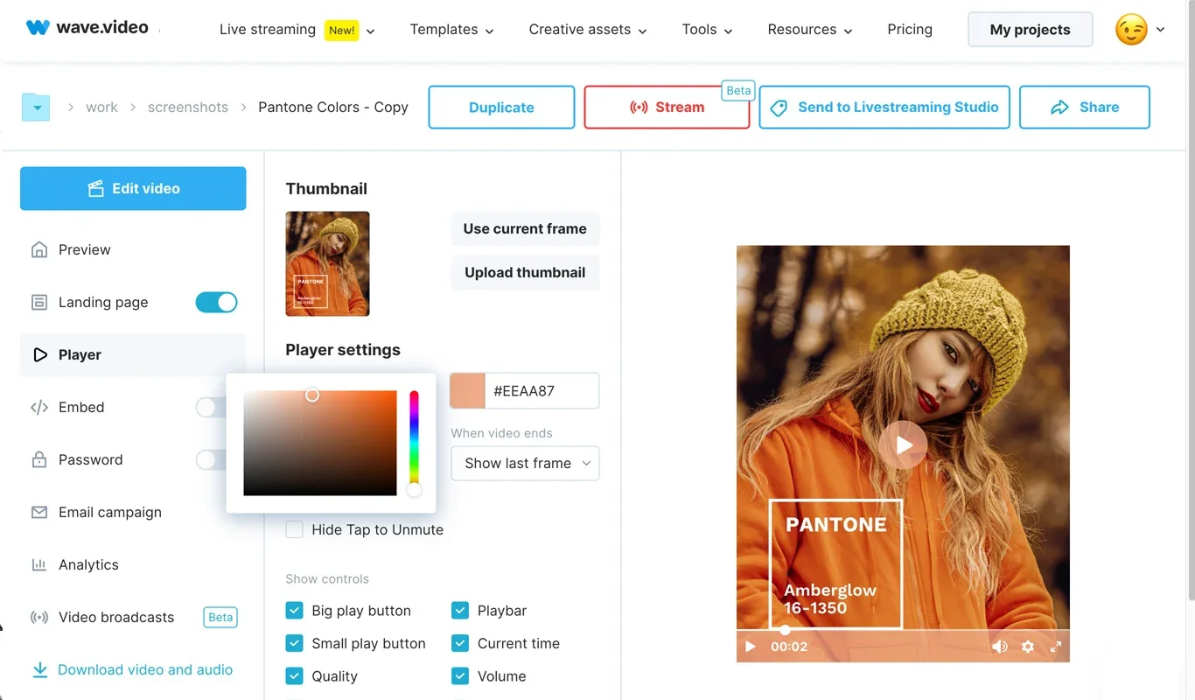Select the Player section
The width and height of the screenshot is (1195, 700).
pyautogui.click(x=133, y=354)
